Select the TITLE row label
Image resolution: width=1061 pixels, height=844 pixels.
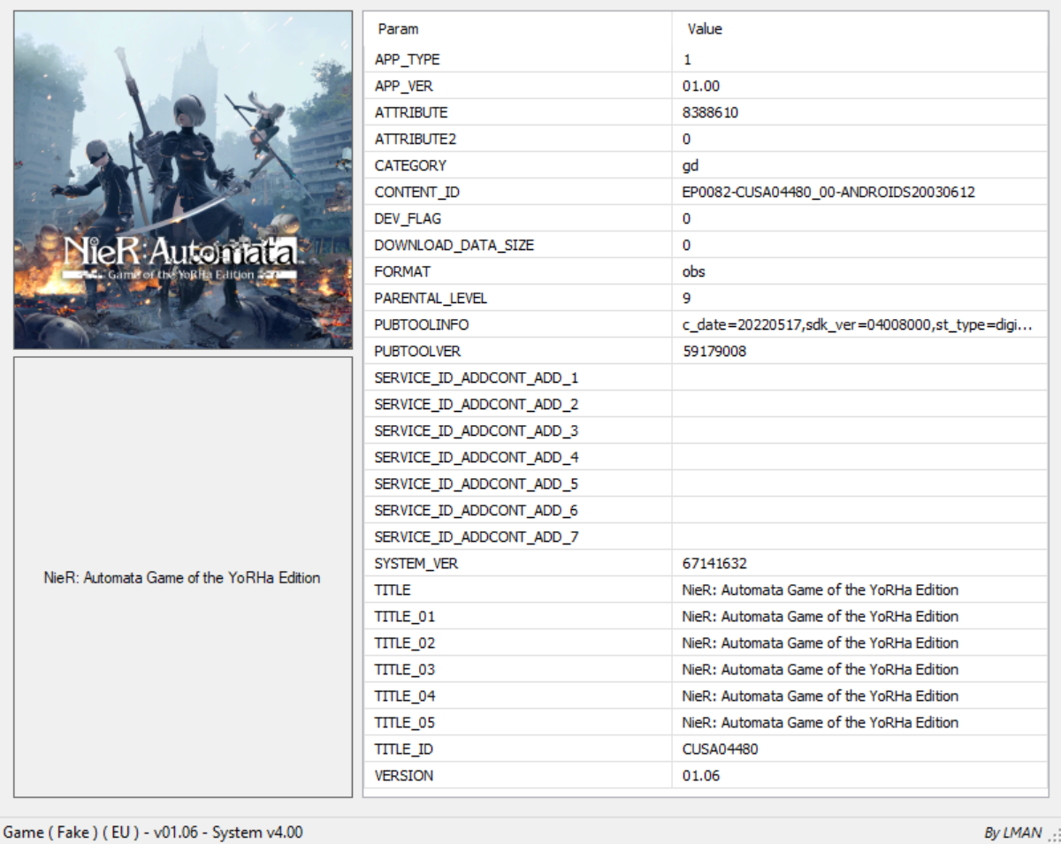(x=393, y=589)
